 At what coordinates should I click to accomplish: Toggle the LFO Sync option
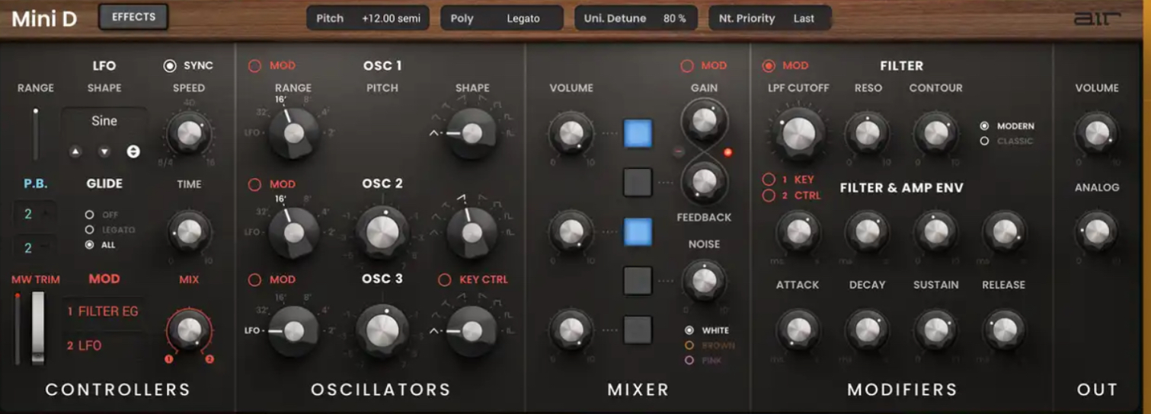[170, 66]
